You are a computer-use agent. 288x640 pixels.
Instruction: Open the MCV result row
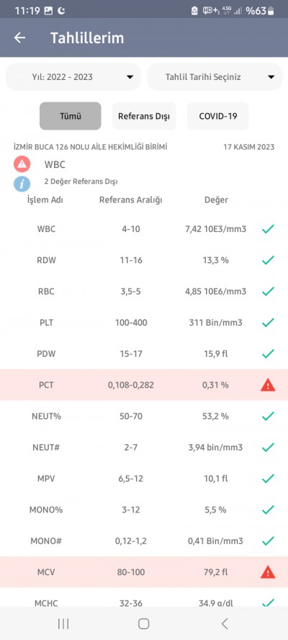pos(144,572)
